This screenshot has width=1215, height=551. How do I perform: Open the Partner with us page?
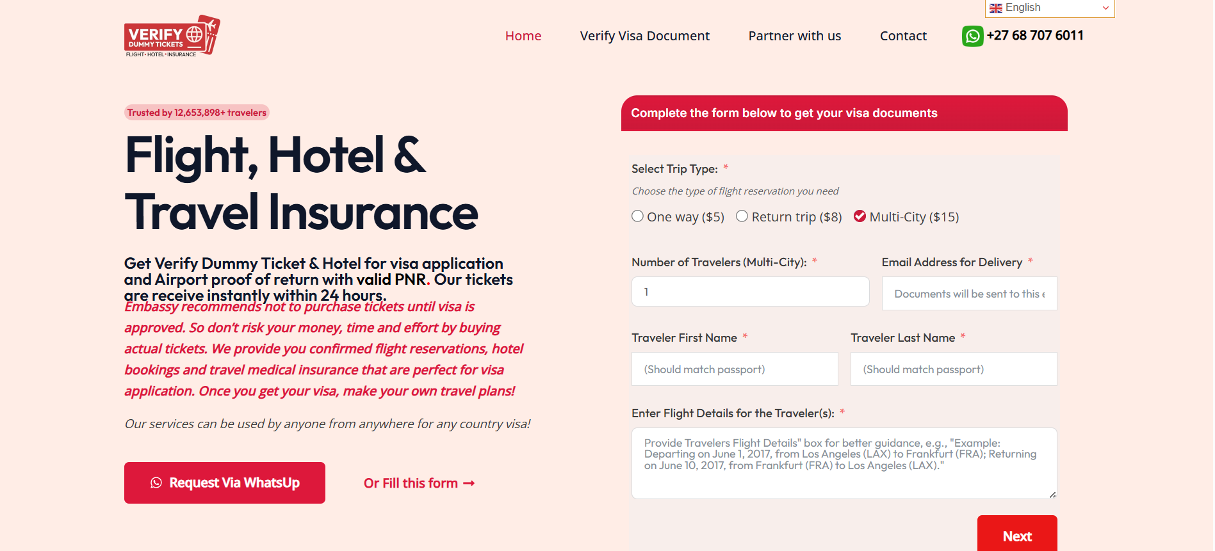pyautogui.click(x=794, y=36)
